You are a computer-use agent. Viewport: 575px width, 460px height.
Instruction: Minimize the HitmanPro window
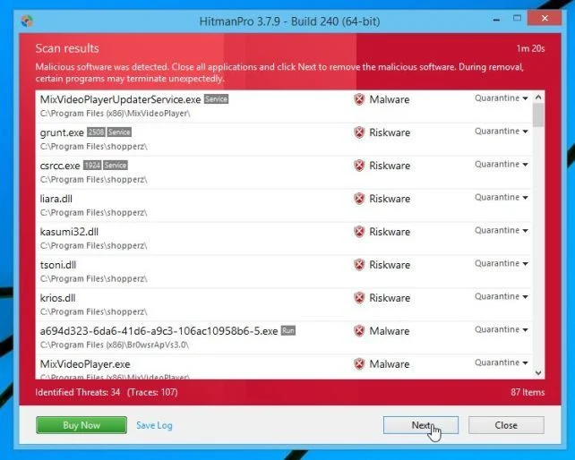496,18
